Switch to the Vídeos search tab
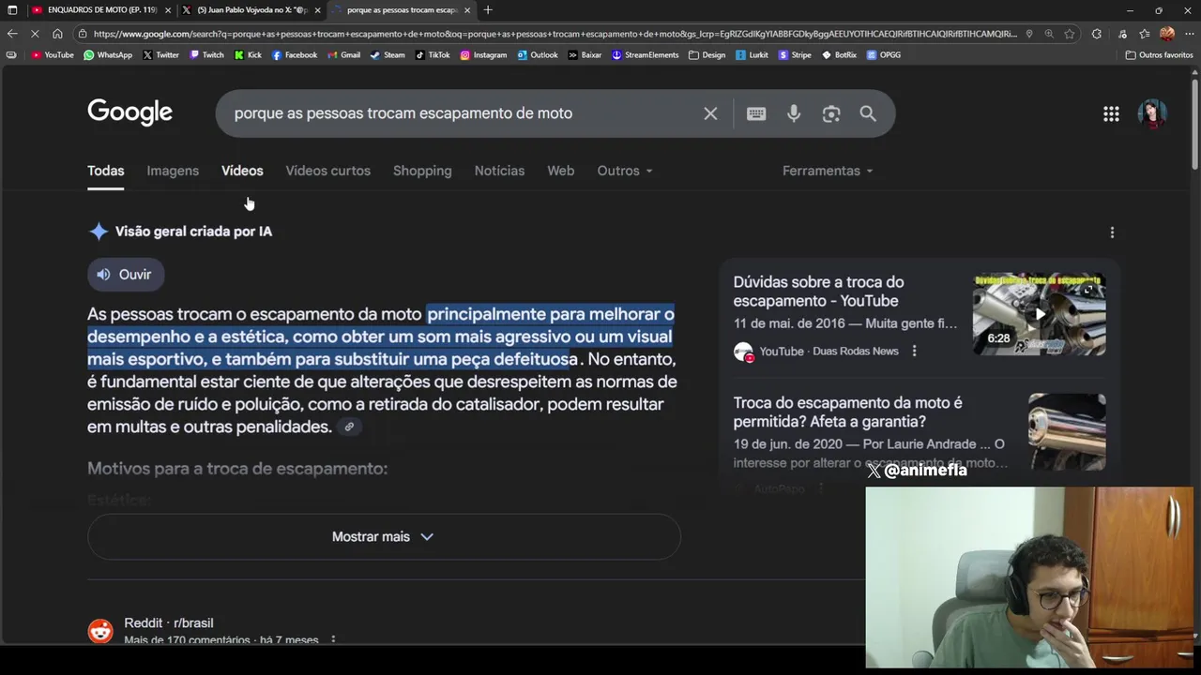The width and height of the screenshot is (1201, 675). (x=242, y=171)
